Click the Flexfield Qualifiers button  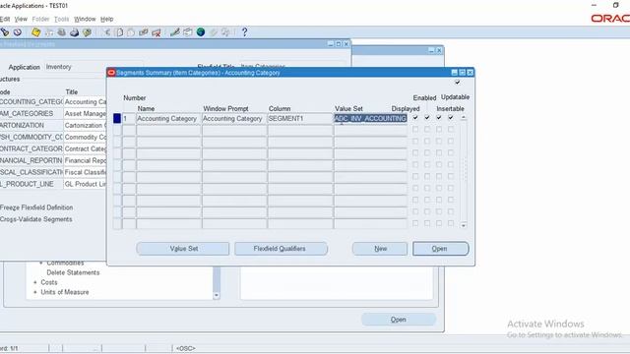point(281,249)
